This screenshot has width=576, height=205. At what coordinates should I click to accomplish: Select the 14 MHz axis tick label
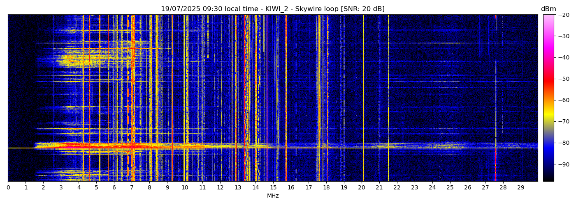[255, 188]
